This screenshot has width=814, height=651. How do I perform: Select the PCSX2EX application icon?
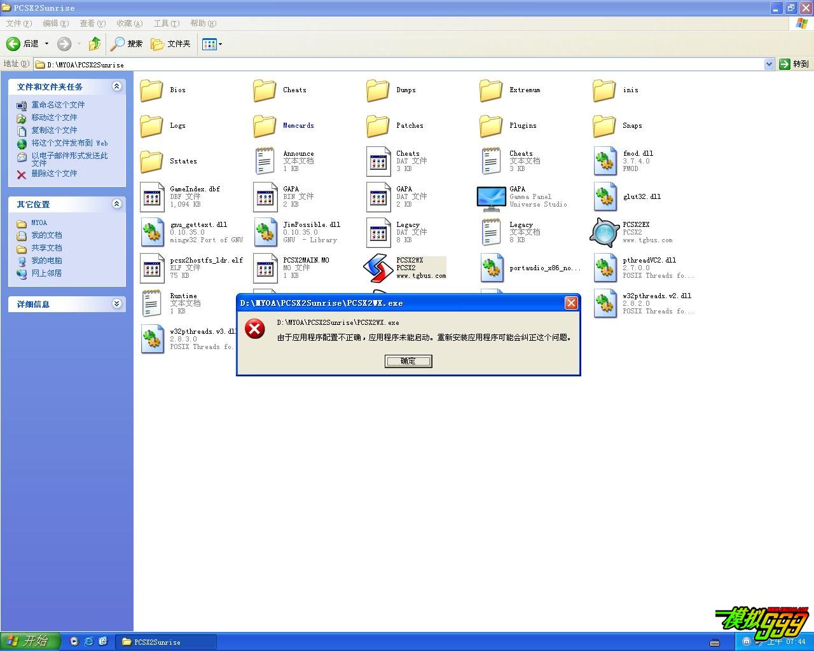[604, 232]
